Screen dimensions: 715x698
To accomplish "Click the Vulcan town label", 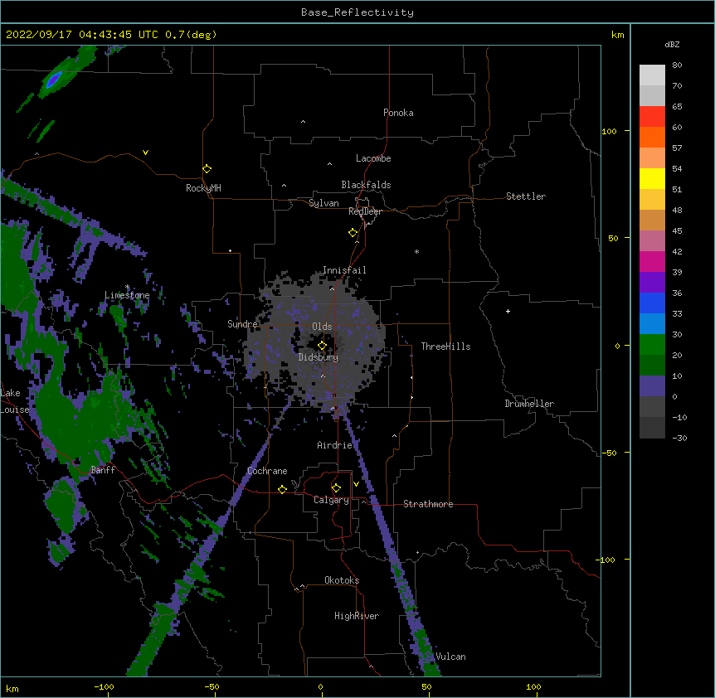I will click(450, 657).
